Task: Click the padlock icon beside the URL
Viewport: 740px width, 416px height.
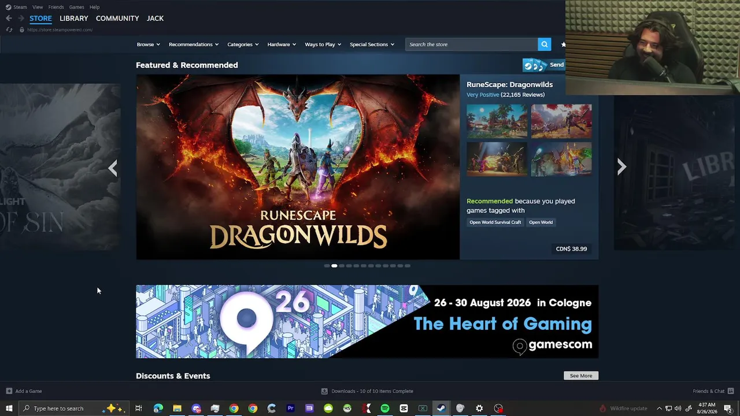Action: [21, 29]
